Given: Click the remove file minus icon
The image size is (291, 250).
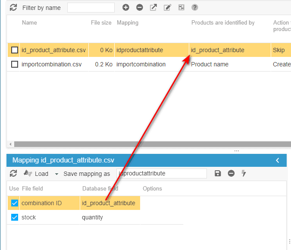Looking at the screenshot, I should coord(139,7).
